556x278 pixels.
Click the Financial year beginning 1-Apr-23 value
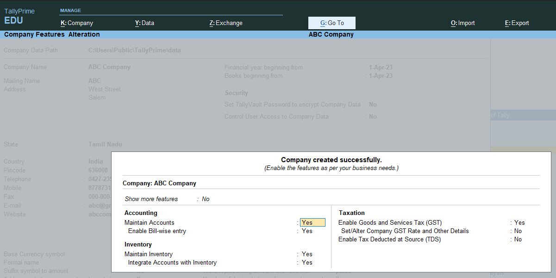tap(381, 67)
